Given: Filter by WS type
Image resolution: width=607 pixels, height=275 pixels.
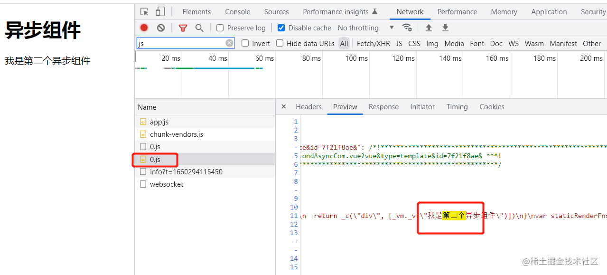Looking at the screenshot, I should point(514,43).
